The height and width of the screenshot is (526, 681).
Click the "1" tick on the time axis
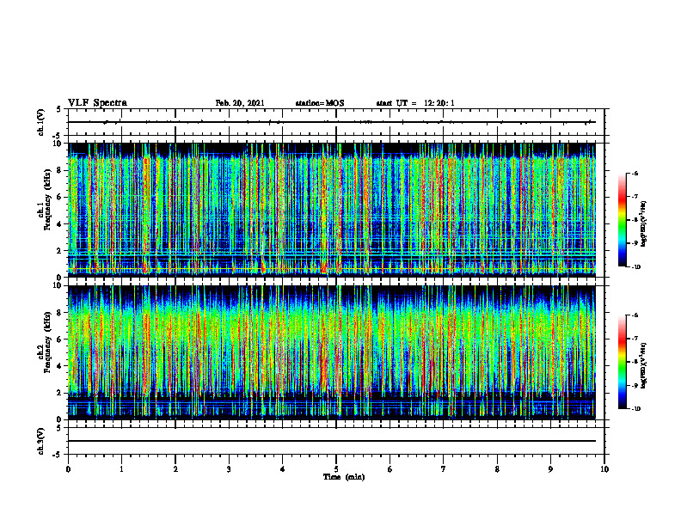pos(121,469)
